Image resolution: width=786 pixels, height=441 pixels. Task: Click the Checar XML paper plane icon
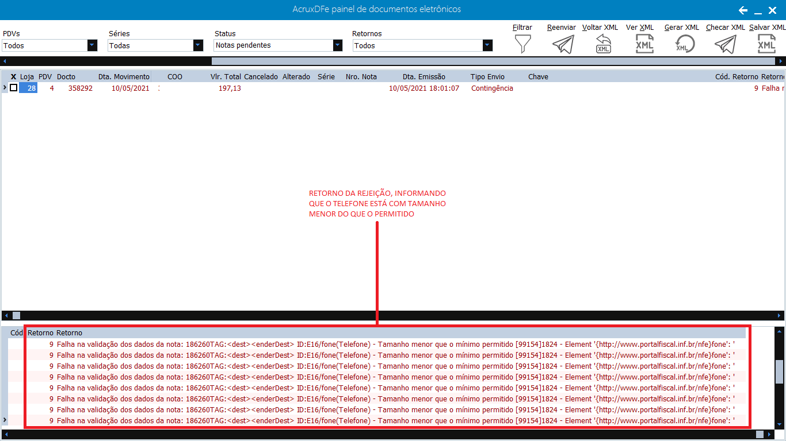coord(725,44)
